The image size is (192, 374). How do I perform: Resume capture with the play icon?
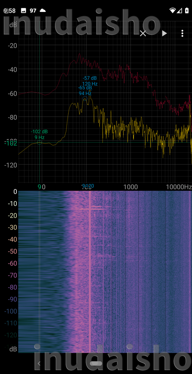164,33
